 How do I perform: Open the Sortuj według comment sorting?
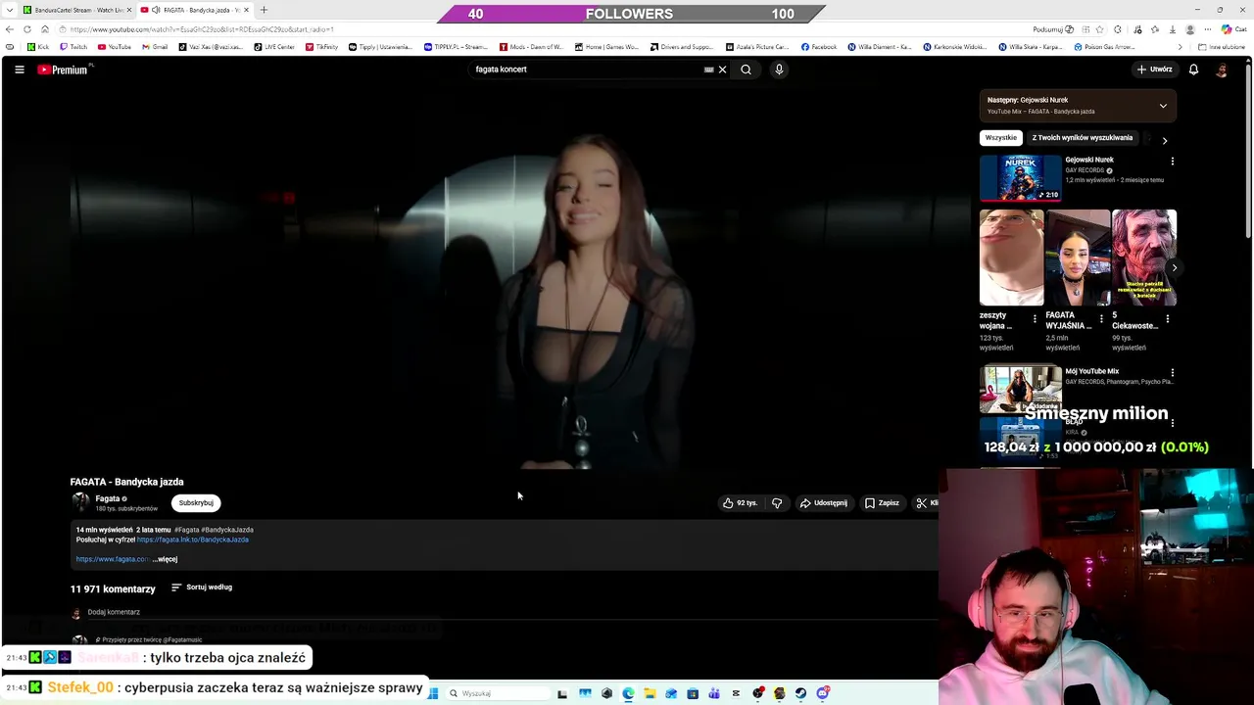pyautogui.click(x=202, y=587)
